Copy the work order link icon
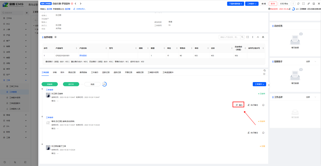 click(309, 4)
